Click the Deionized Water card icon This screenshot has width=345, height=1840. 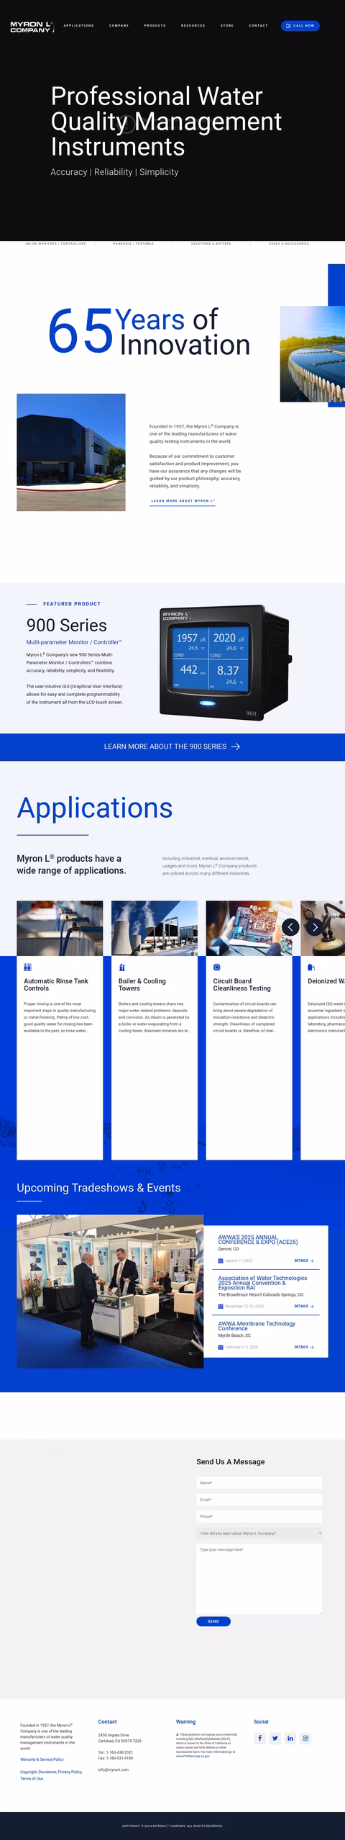(311, 968)
